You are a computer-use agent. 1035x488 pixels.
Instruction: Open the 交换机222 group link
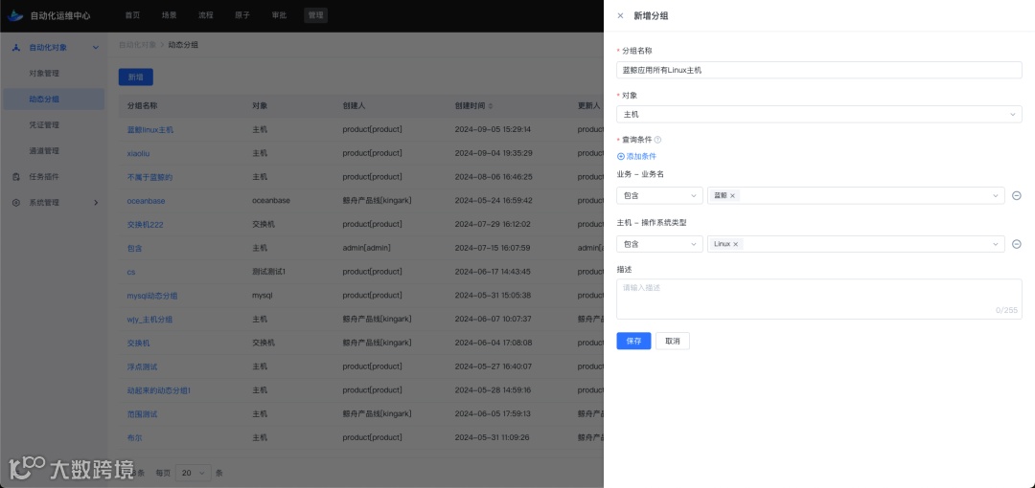click(x=146, y=224)
